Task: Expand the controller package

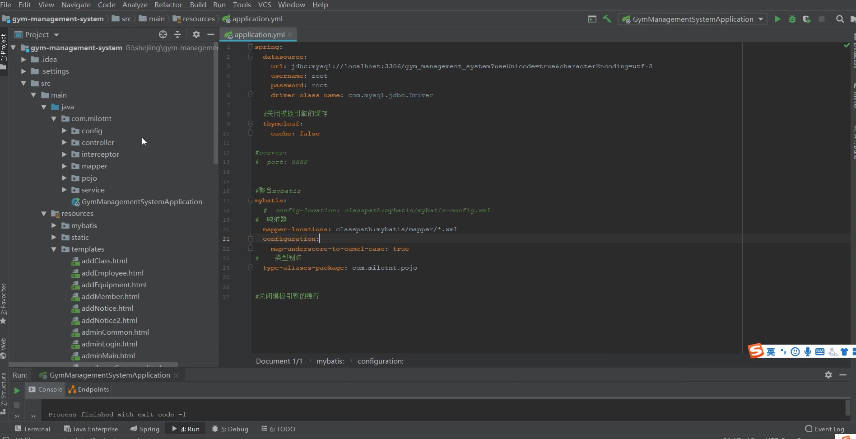Action: click(x=64, y=142)
